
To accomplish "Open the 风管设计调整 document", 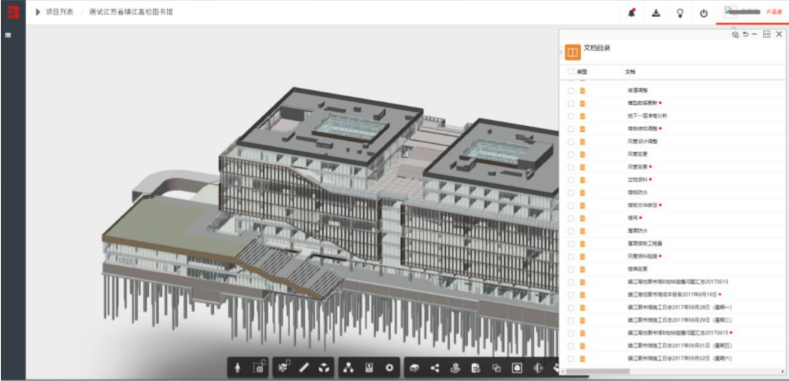I will pyautogui.click(x=642, y=142).
